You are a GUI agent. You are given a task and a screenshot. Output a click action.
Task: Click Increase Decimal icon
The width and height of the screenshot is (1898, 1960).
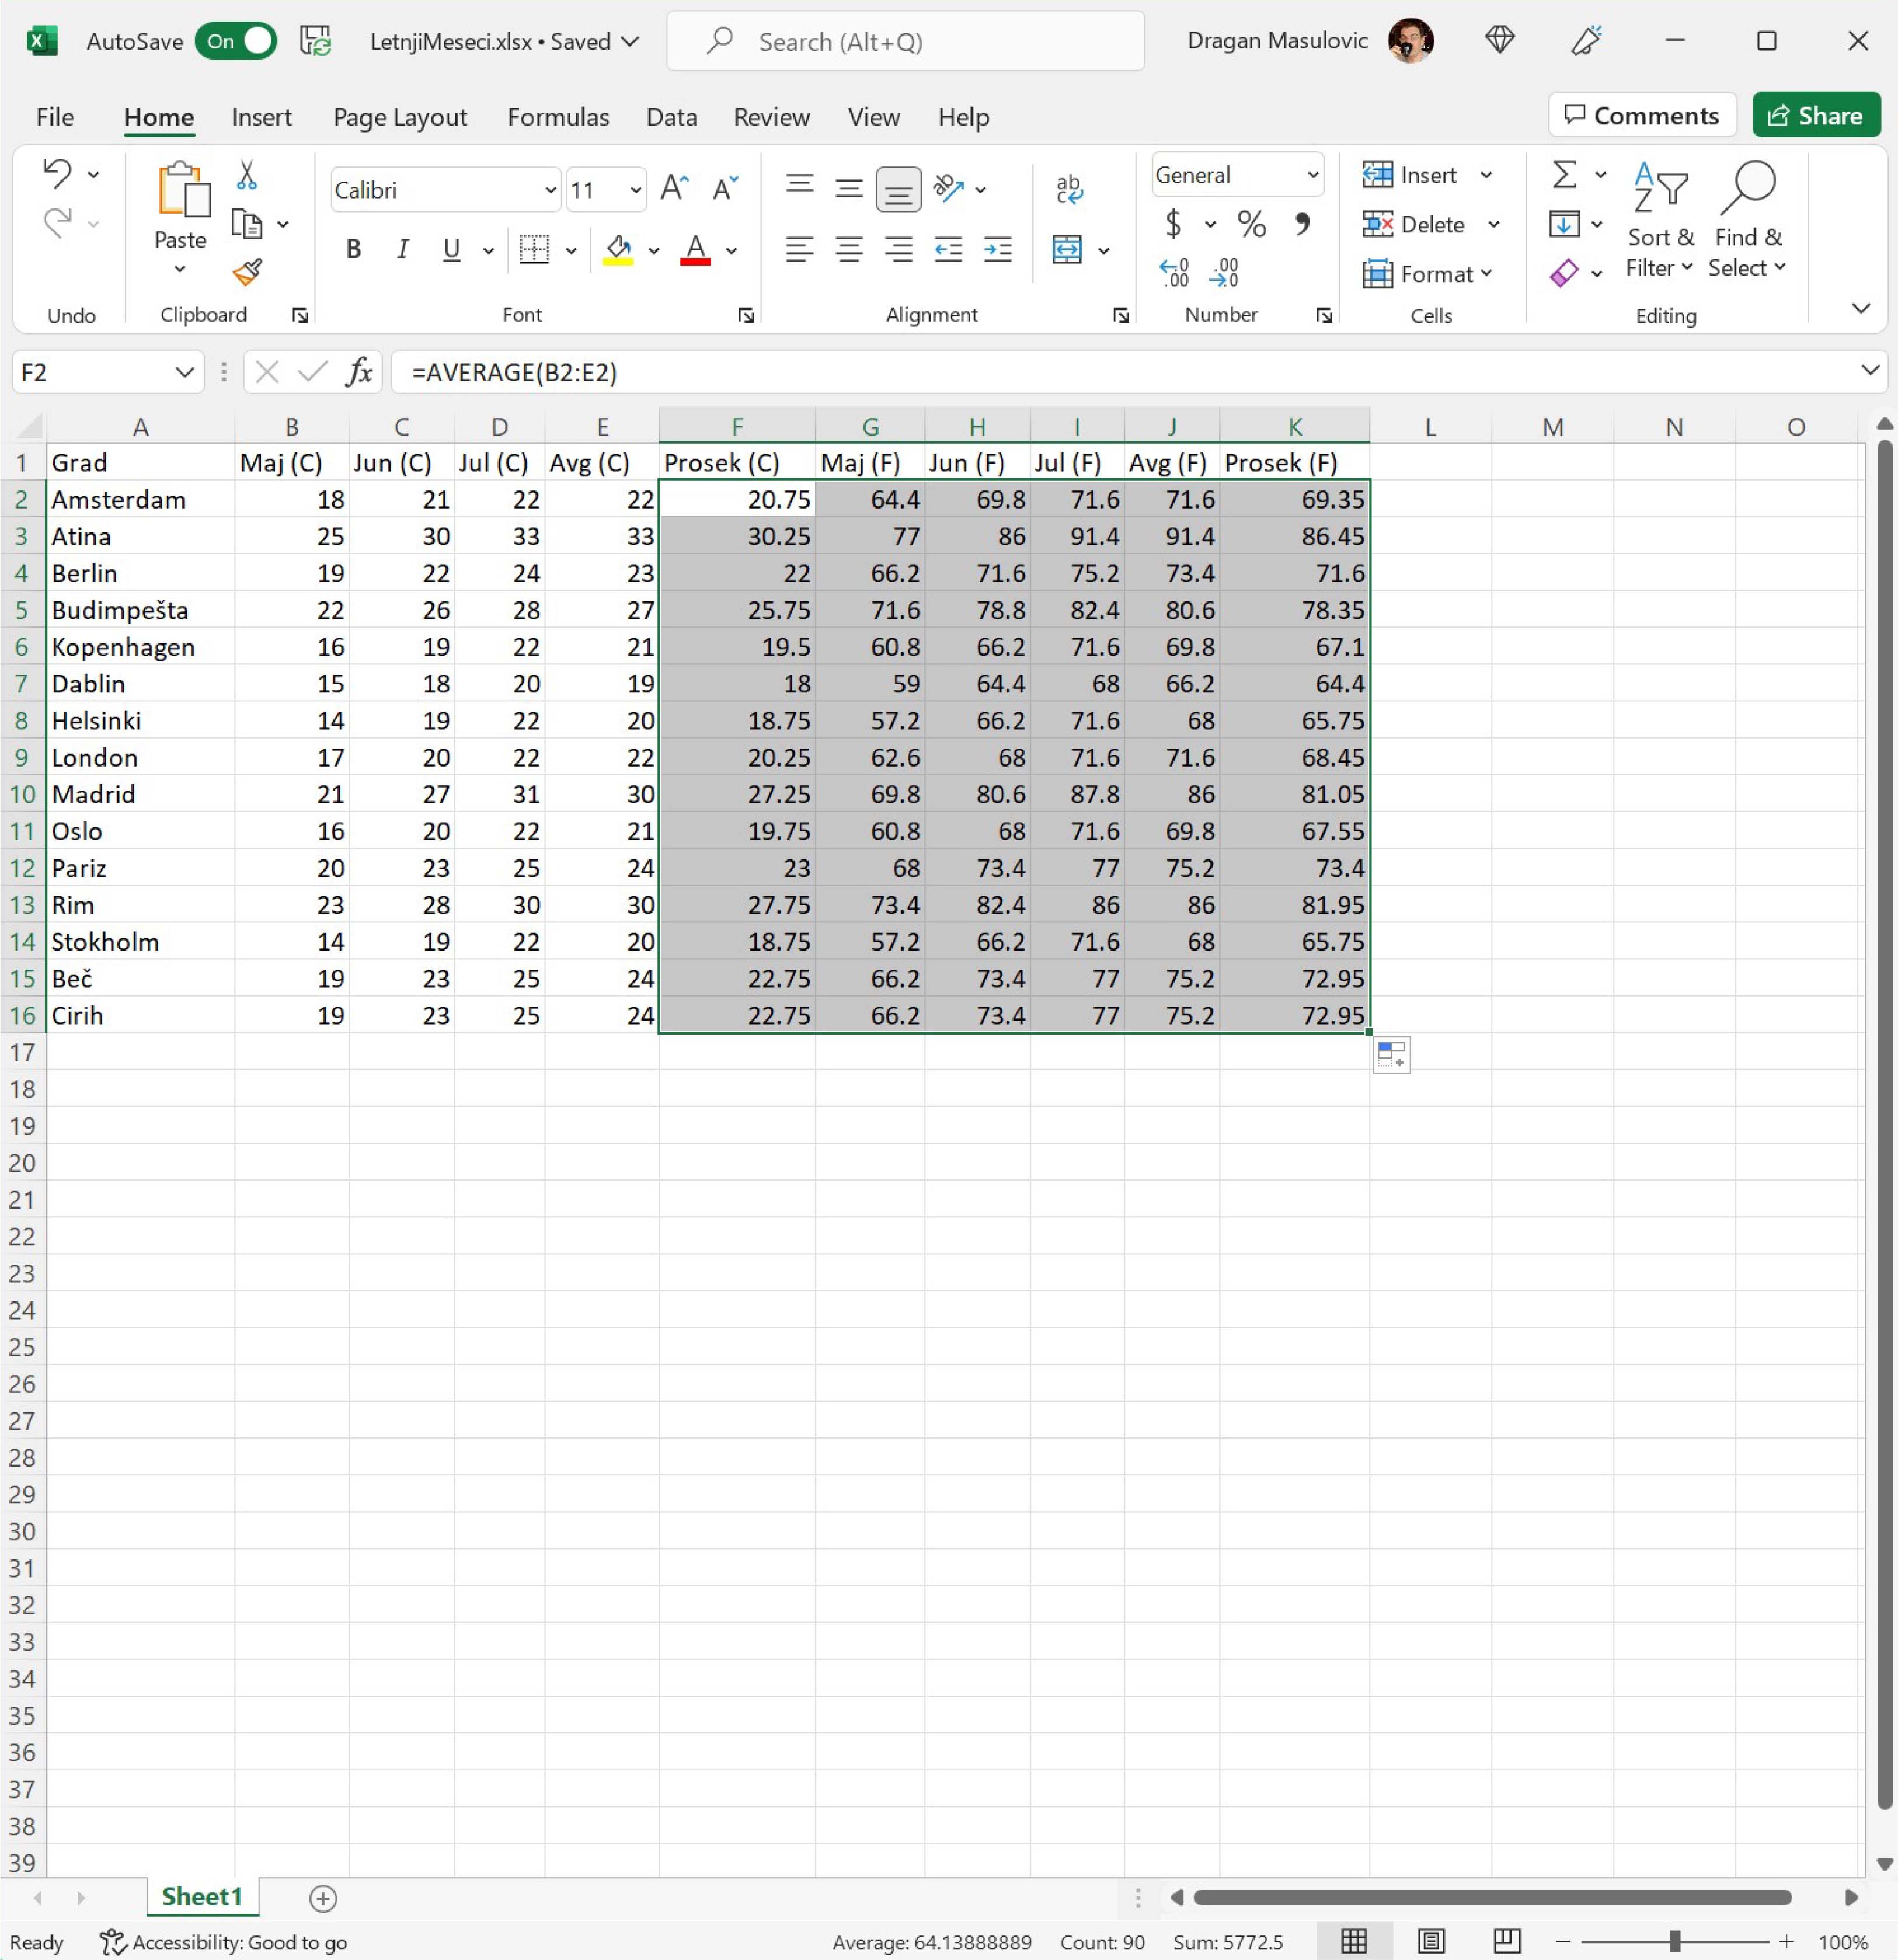(x=1174, y=272)
